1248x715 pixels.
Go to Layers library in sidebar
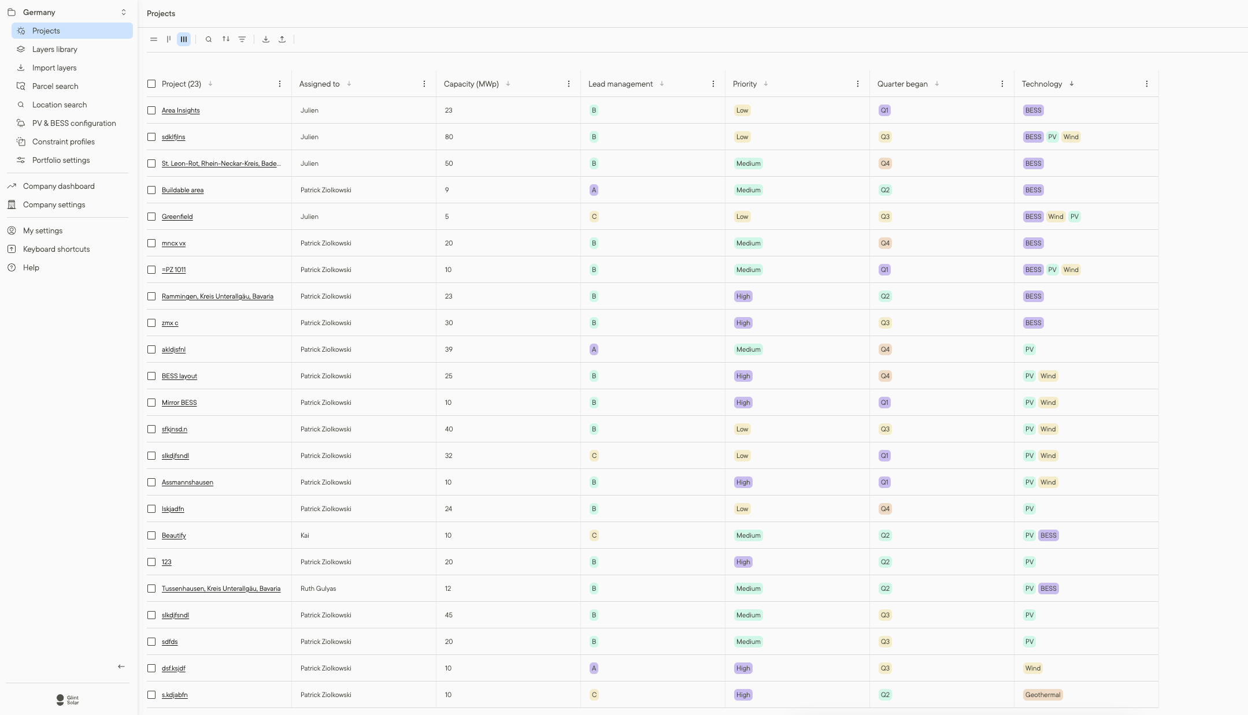(x=54, y=49)
